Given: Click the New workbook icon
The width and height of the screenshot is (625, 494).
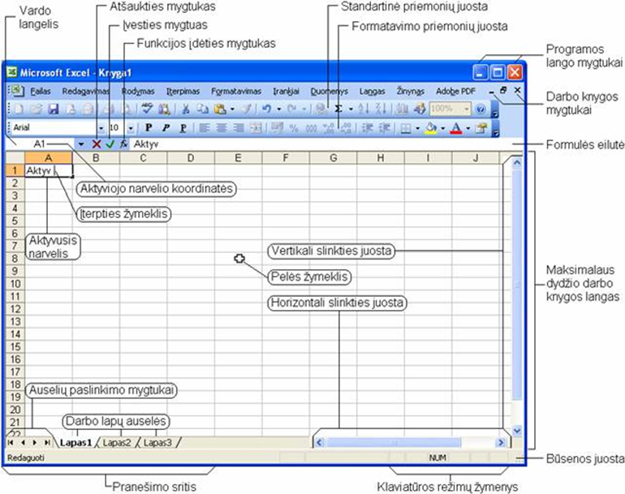Looking at the screenshot, I should (19, 109).
